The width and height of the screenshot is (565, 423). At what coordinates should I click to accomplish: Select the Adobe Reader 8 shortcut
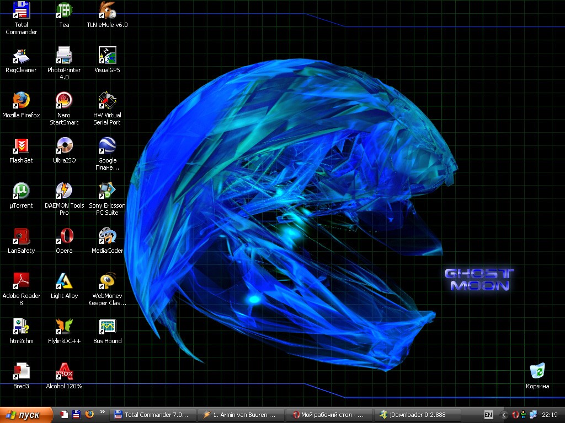21,281
